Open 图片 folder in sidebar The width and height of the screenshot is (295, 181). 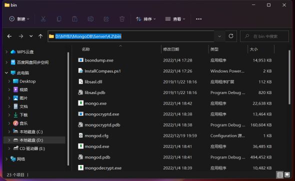[x=20, y=98]
